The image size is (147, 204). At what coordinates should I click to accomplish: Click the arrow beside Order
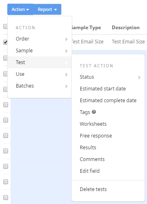66,39
